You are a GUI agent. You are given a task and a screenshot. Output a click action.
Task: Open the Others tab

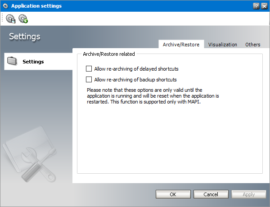point(253,45)
